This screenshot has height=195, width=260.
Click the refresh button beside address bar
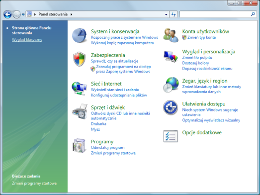(173, 14)
